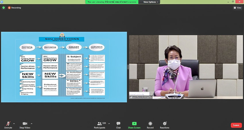Click the Recording indicator
Screen dimensions: 244x130
(15, 8)
